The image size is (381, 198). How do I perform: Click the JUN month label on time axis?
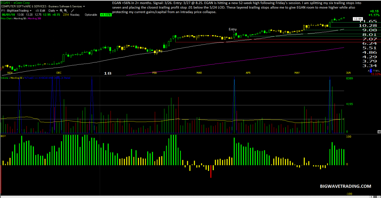348,73
